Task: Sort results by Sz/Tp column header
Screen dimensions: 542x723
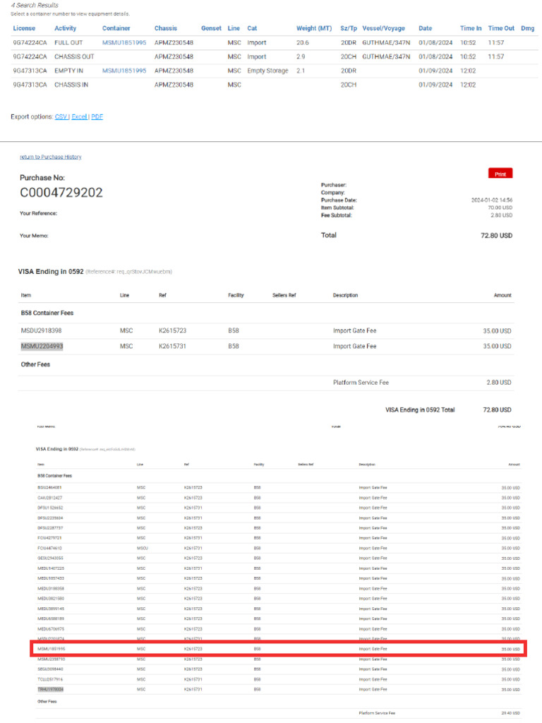Action: pos(349,28)
